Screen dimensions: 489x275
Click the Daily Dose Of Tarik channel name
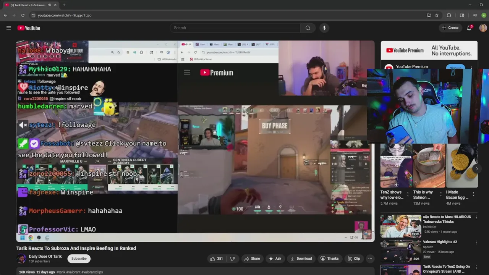tap(45, 256)
